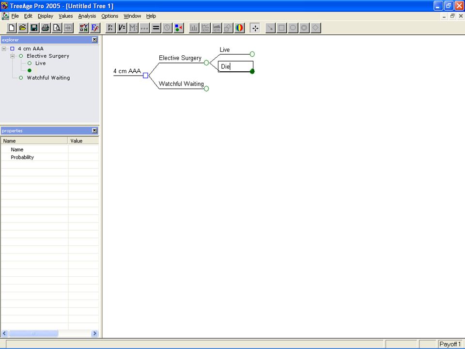465x349 pixels.
Task: Open the Options menu
Action: (110, 16)
